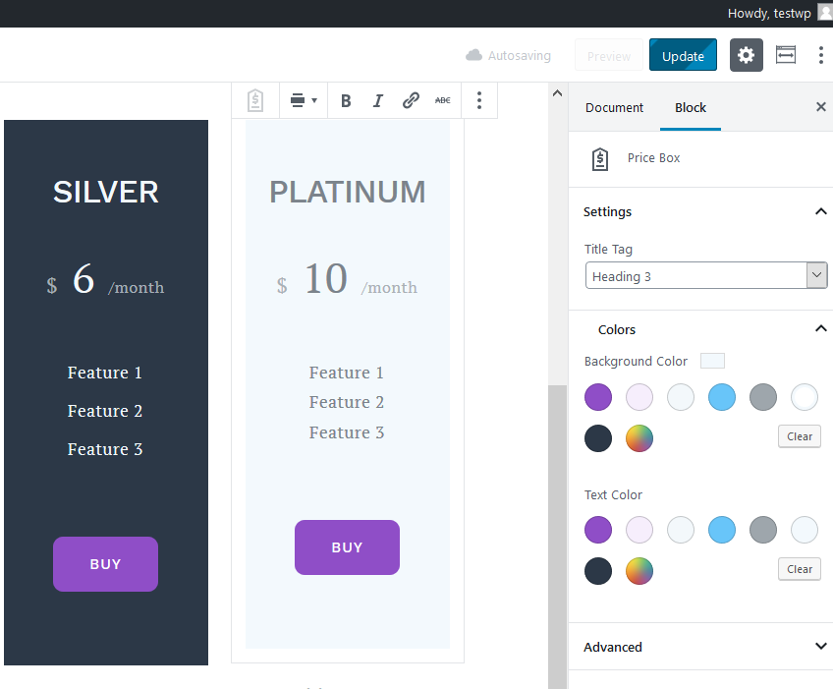This screenshot has height=689, width=833.
Task: Click the Update button
Action: tap(683, 56)
